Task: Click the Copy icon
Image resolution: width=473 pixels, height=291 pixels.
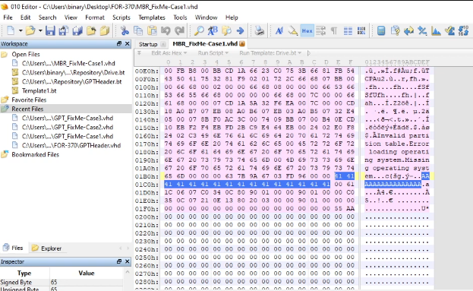Action: (x=138, y=30)
